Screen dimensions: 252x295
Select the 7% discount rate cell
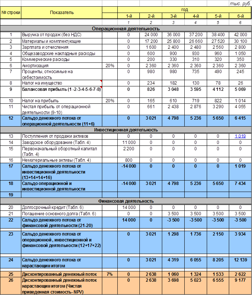click(x=110, y=274)
